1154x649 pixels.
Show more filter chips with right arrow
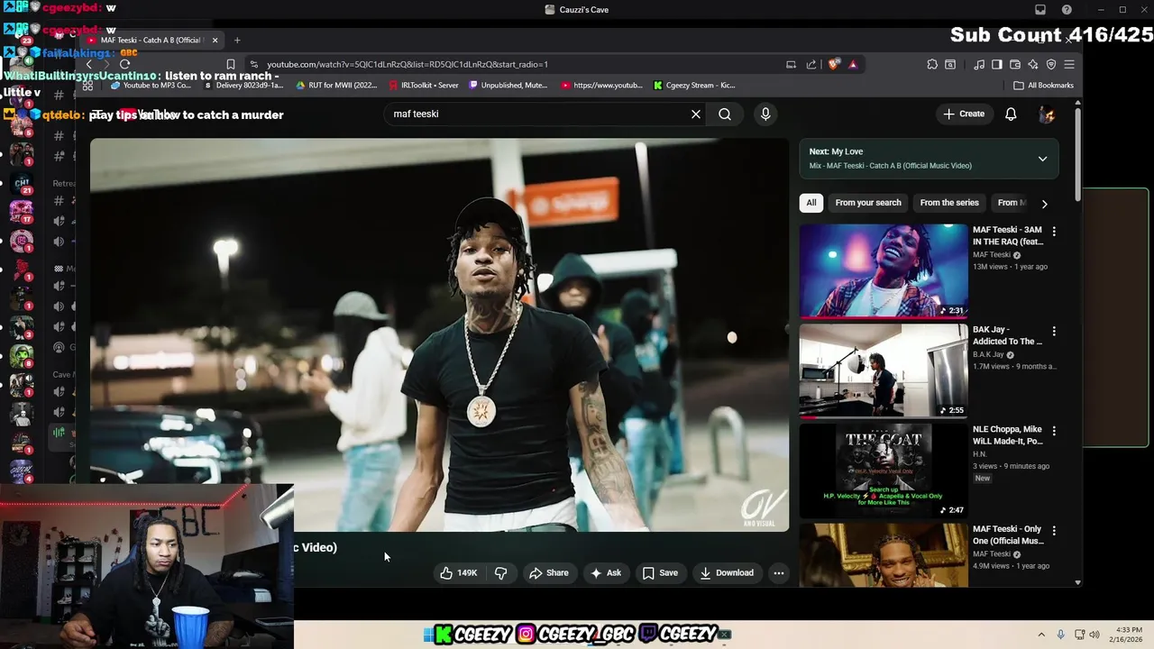click(x=1044, y=203)
